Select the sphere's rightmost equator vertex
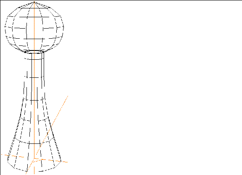The height and width of the screenshot is (175, 242). click(x=63, y=27)
